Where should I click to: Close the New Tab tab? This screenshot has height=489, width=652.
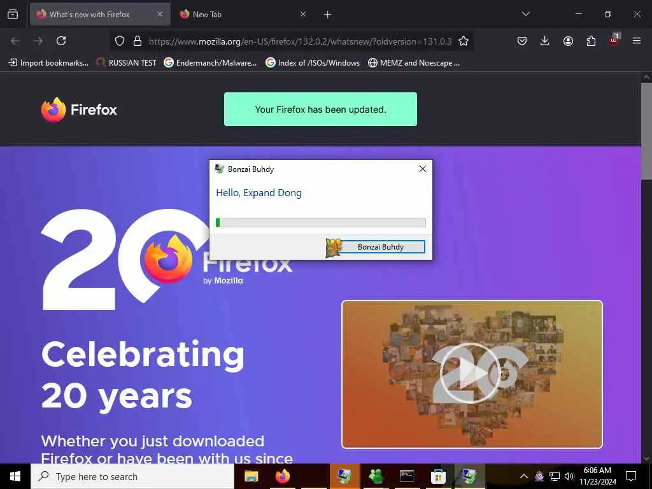(x=303, y=14)
